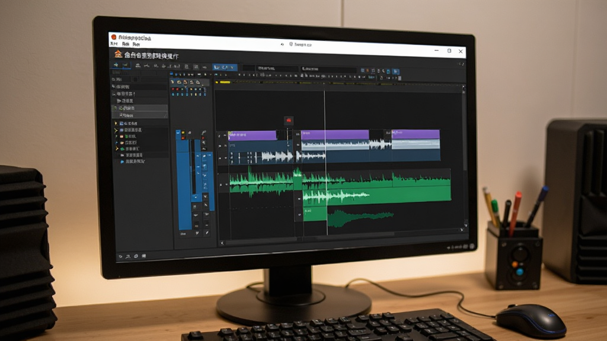
Task: Open the rightmost of the three menu bar items
Action: click(x=136, y=44)
